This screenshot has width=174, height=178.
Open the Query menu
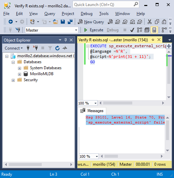[x=50, y=14]
